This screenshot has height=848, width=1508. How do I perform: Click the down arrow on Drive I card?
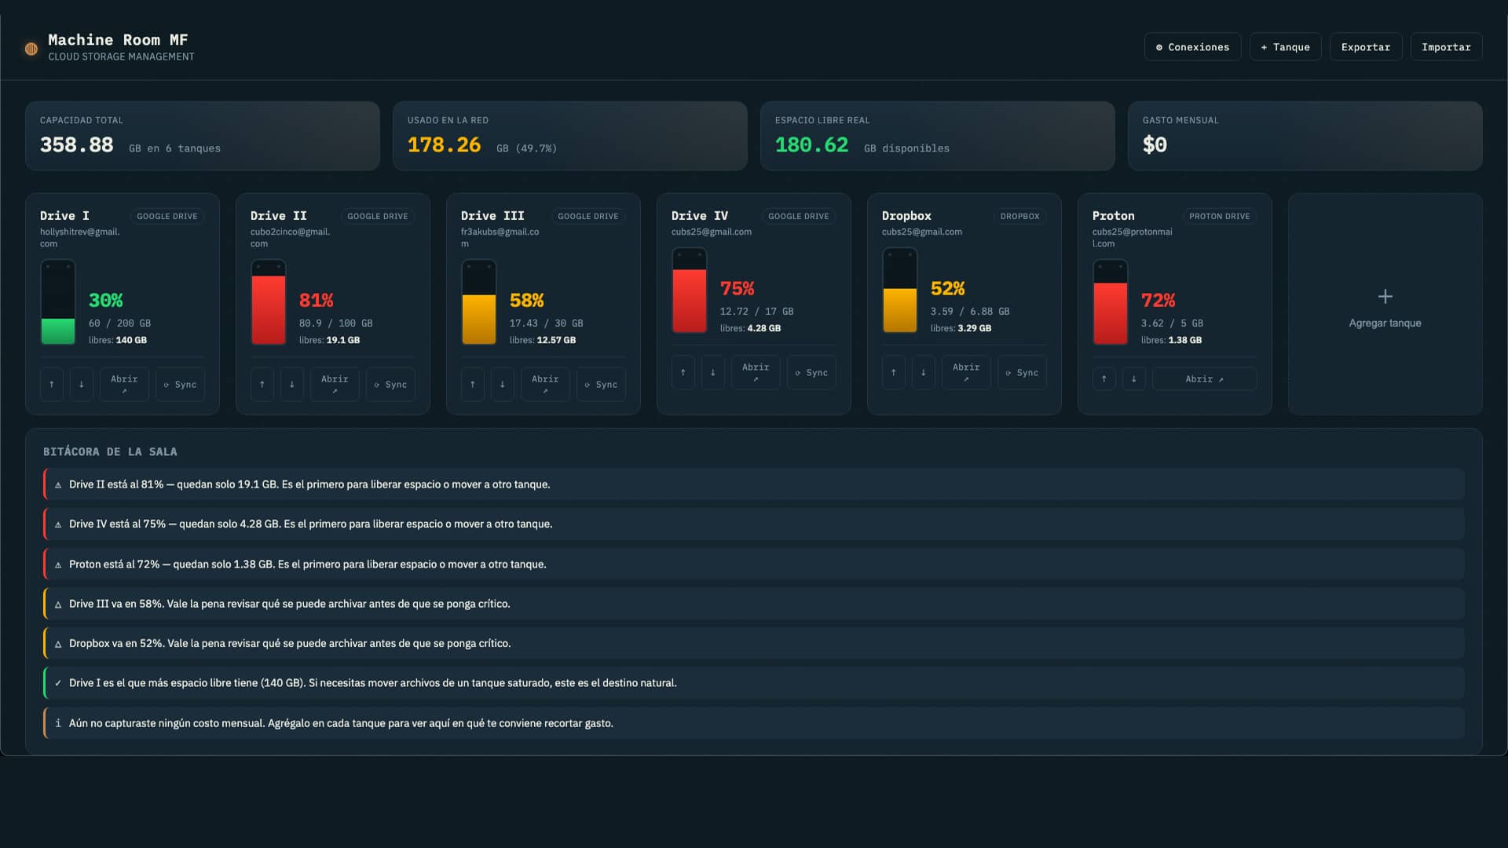[82, 385]
